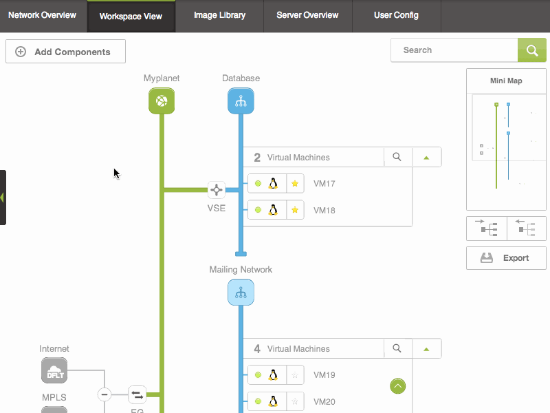Click the green status dot of VM17
The image size is (550, 413).
pos(258,183)
